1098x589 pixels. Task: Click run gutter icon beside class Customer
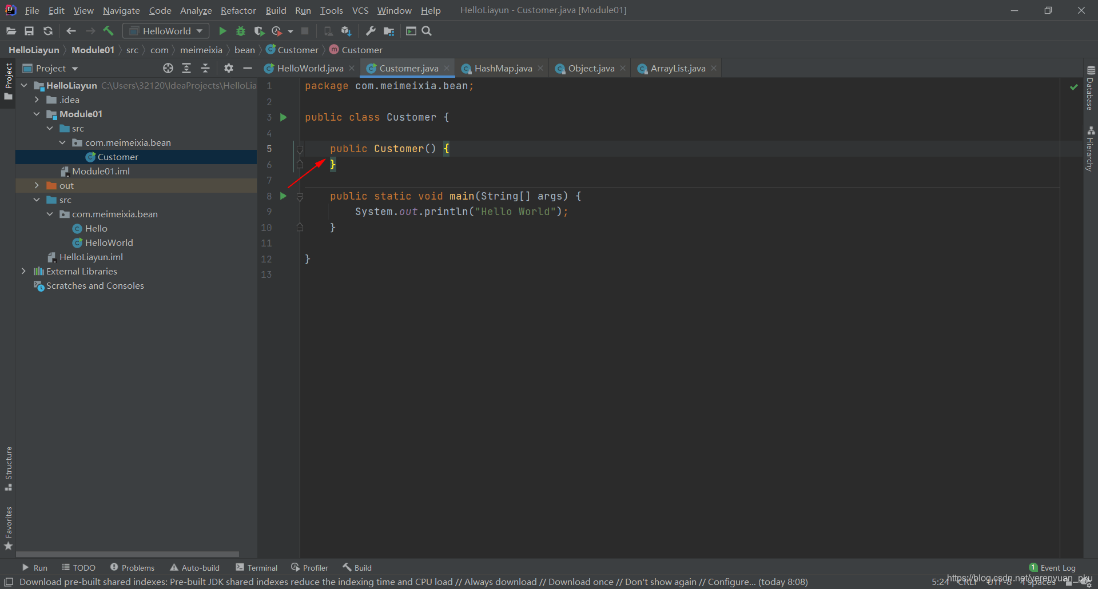coord(283,117)
